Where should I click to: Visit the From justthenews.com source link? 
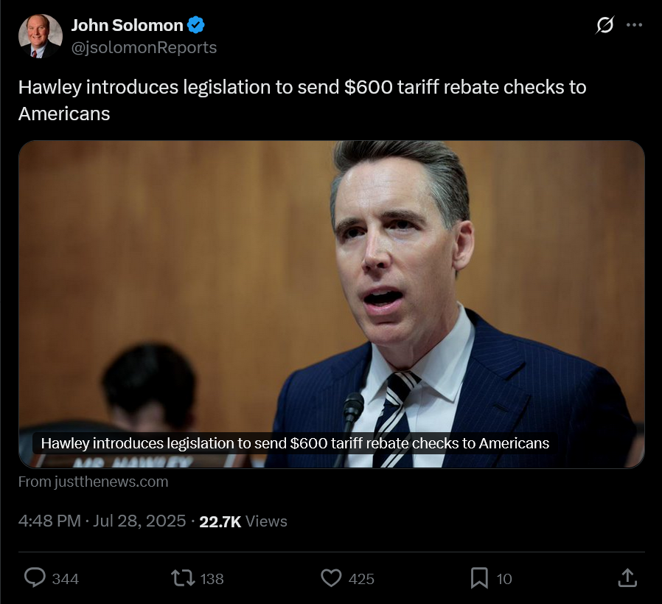[94, 482]
